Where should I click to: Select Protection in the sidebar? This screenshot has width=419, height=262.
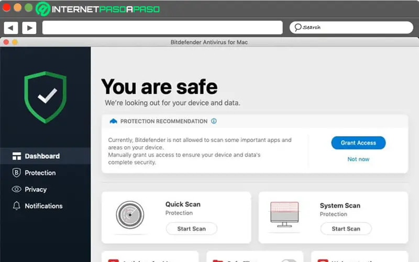point(40,173)
